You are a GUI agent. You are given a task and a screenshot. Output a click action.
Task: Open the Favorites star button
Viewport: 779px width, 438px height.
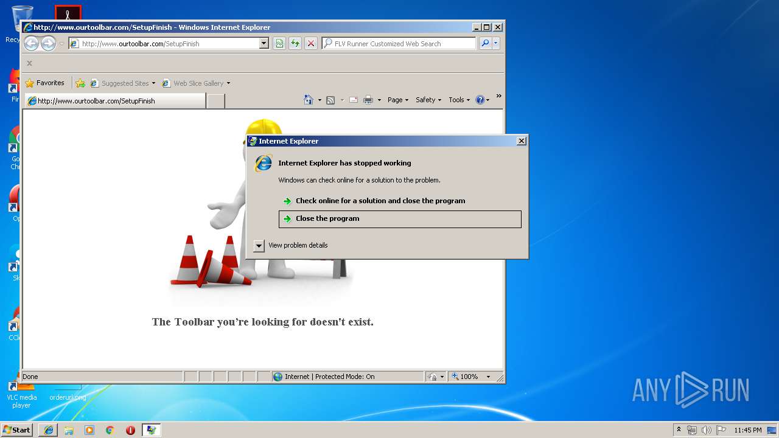click(44, 83)
